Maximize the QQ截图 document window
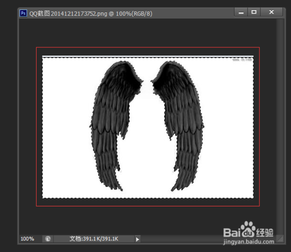 (254, 12)
